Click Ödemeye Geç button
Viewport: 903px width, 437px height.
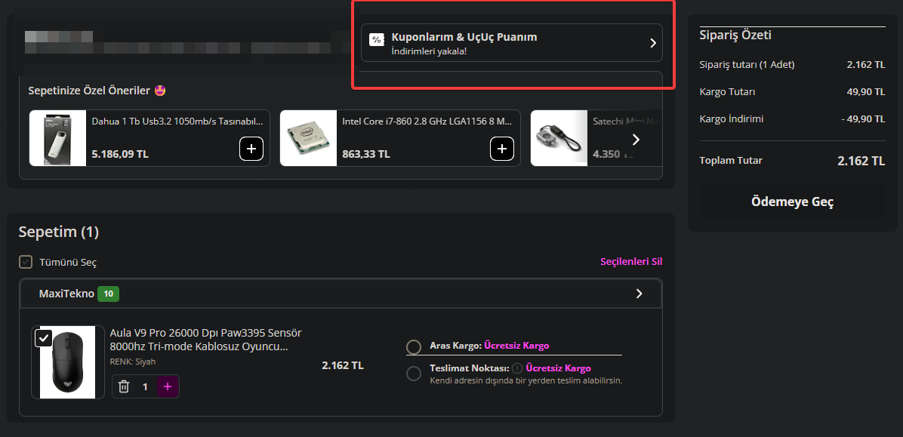[x=793, y=202]
